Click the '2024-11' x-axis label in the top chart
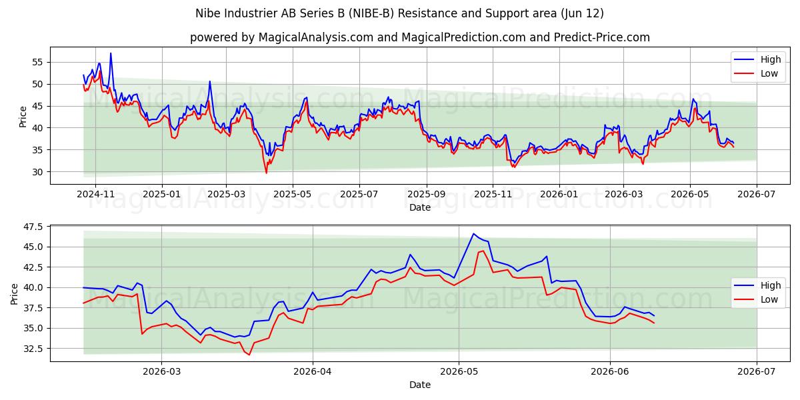 (95, 194)
